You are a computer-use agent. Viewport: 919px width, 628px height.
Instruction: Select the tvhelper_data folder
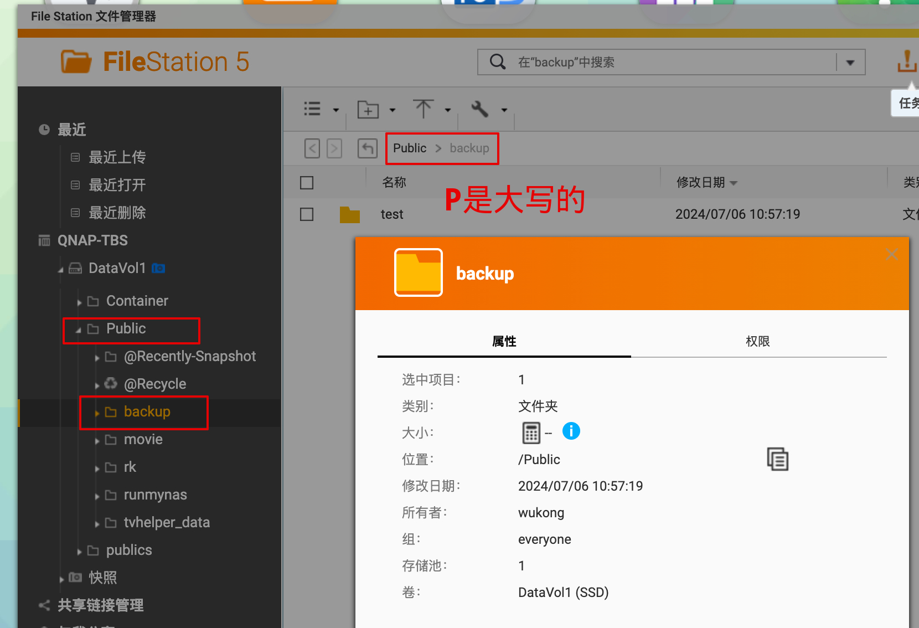(x=167, y=522)
